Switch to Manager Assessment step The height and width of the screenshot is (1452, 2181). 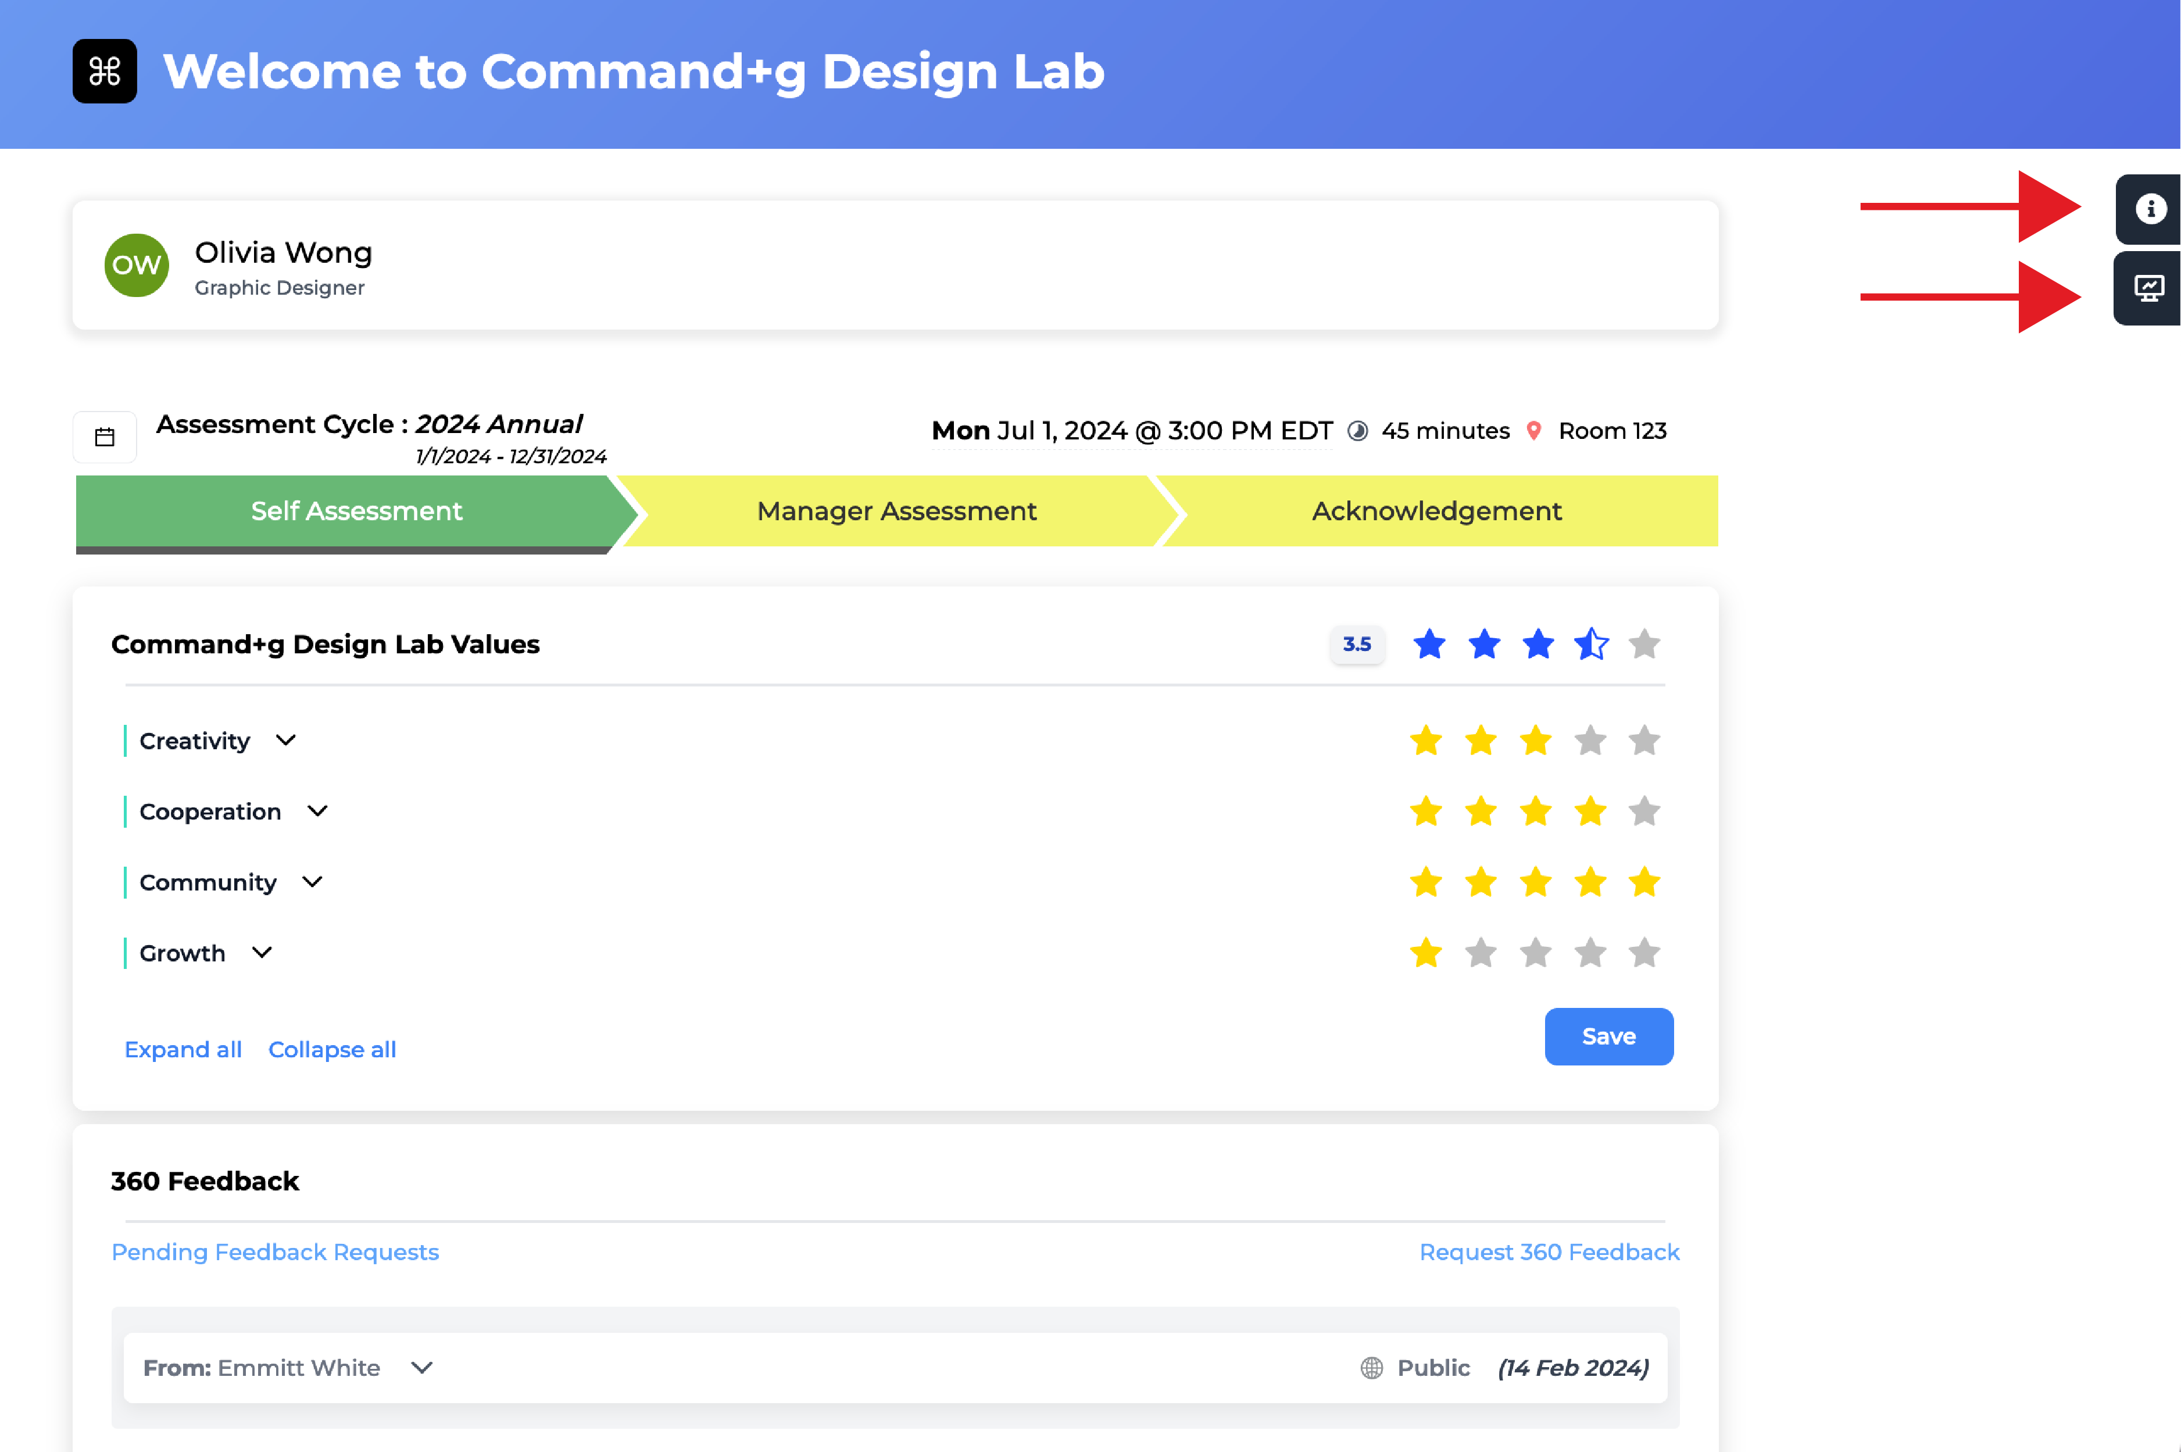(896, 511)
